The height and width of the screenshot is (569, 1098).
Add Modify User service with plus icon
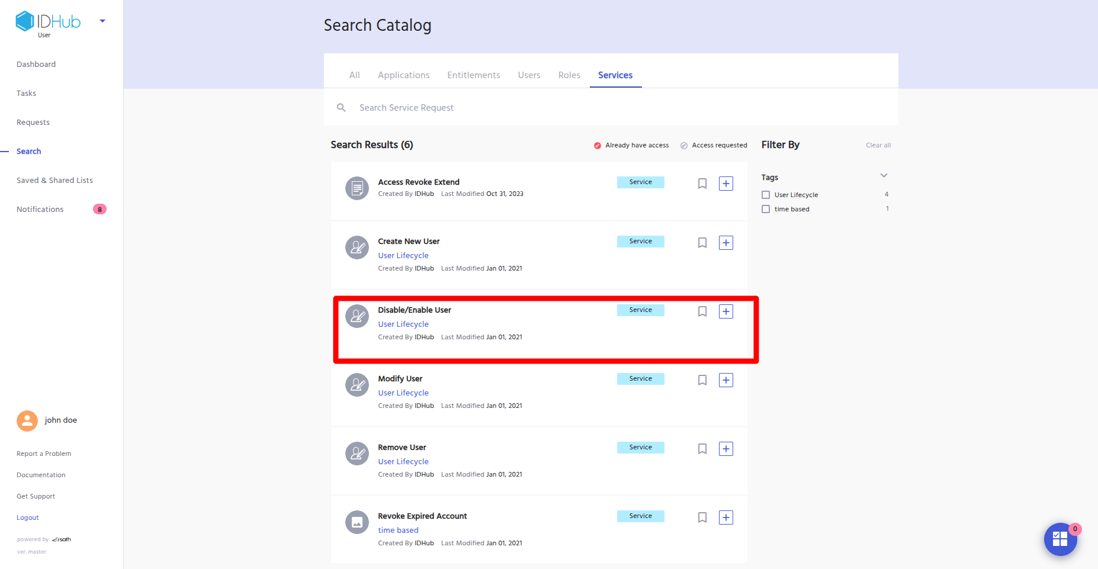point(725,380)
